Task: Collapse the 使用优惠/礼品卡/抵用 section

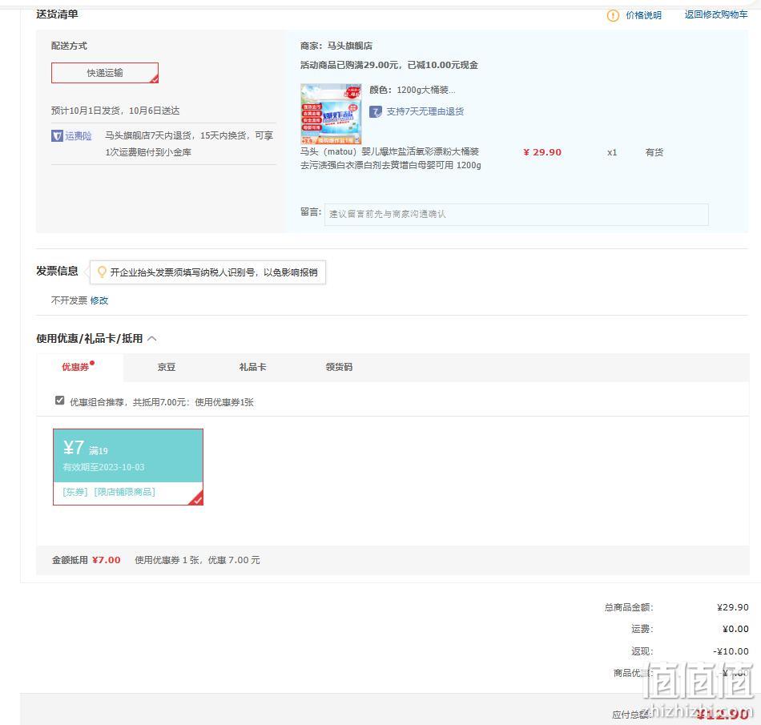Action: (152, 338)
